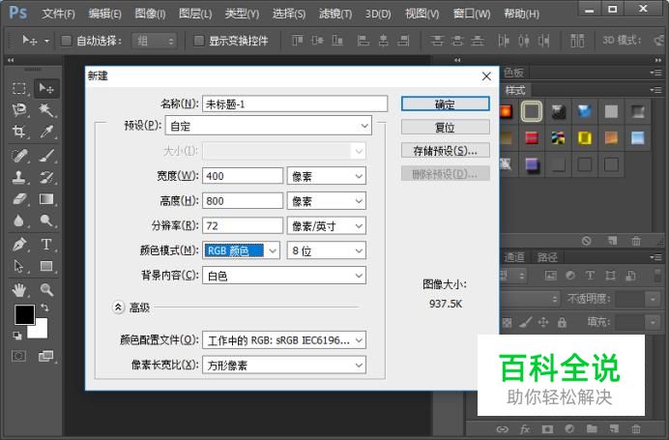Screen dimensions: 669x440
Task: Enable the 自动选择 checkbox
Action: coord(67,42)
